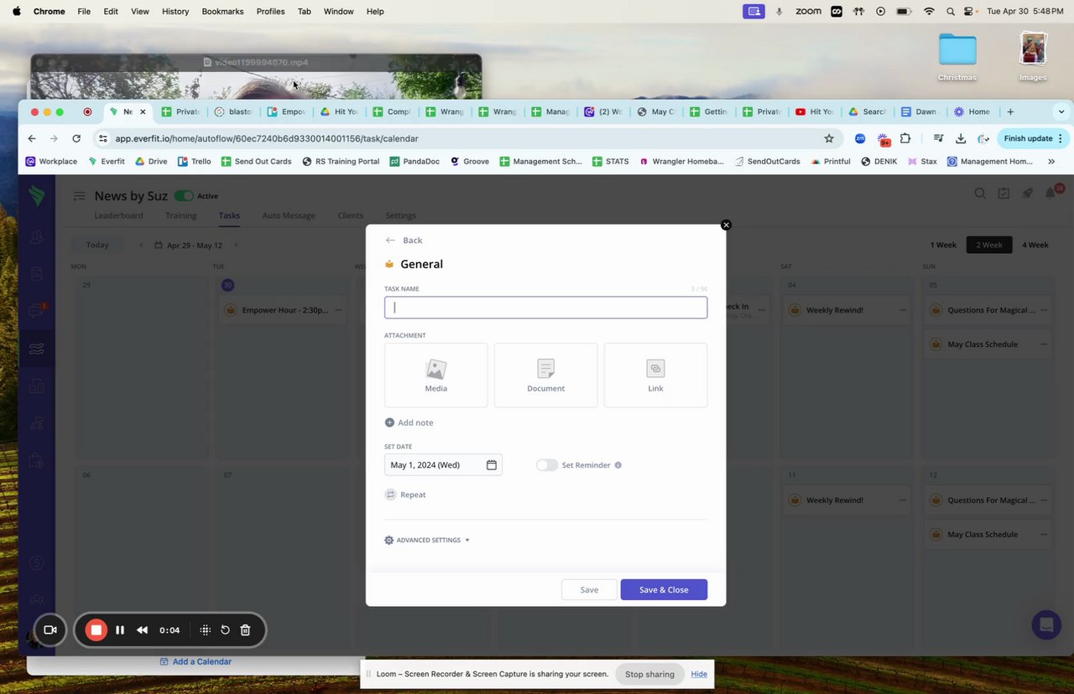Click the hamburger menu beside News by Suz

point(79,196)
